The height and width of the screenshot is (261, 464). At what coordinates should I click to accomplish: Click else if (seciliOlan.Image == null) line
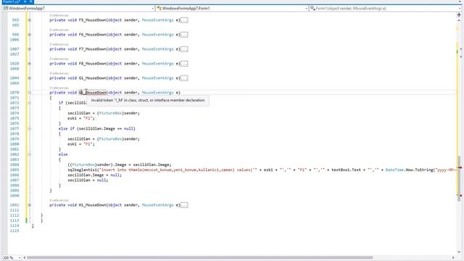click(x=96, y=129)
